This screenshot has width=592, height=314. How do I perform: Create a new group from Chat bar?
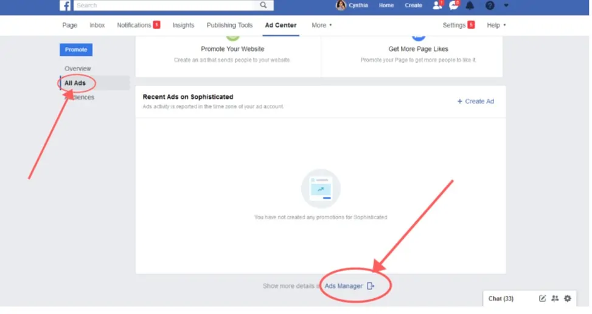[x=555, y=299]
